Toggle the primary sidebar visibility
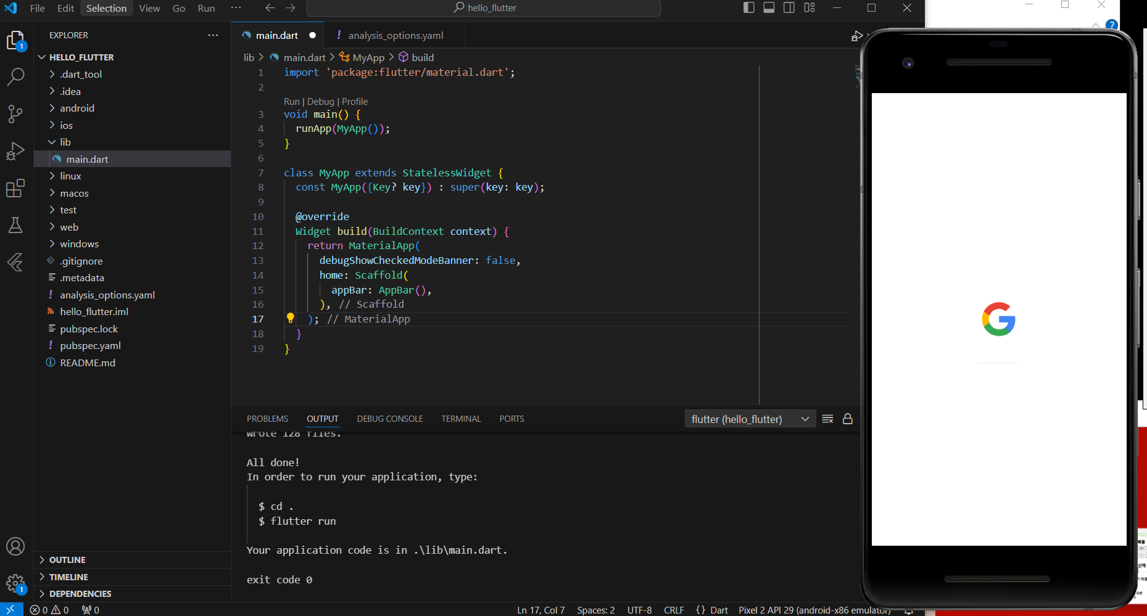The width and height of the screenshot is (1147, 616). pos(749,8)
